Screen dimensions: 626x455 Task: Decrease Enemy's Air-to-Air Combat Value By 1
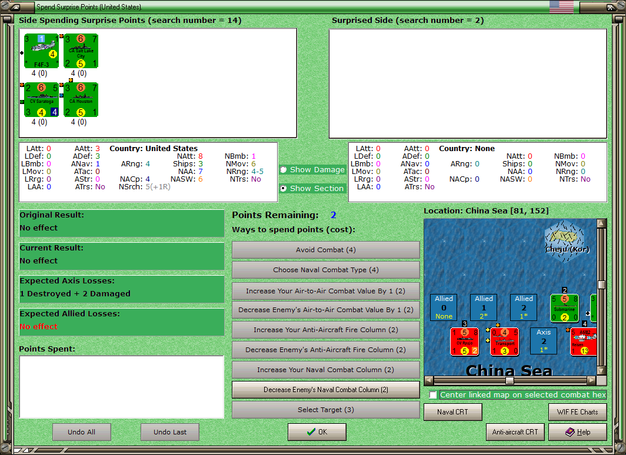(326, 309)
